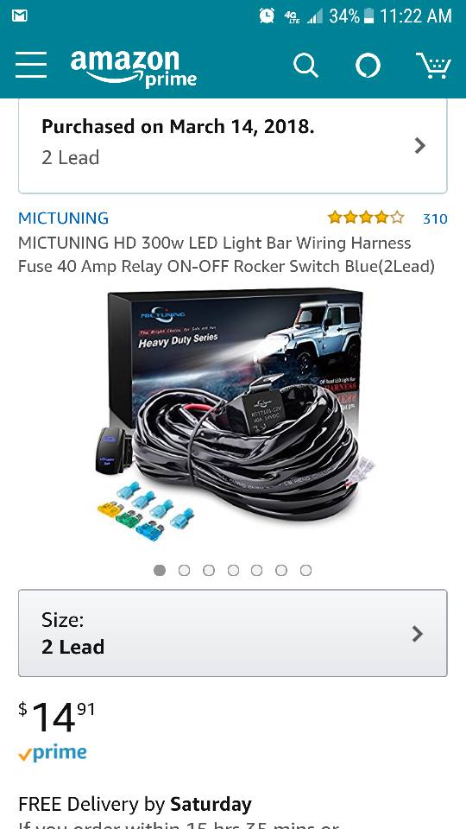Activate the Alexa voice circle icon
466x829 pixels.
pyautogui.click(x=368, y=66)
